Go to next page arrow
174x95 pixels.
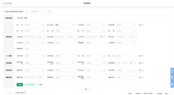click(11, 93)
